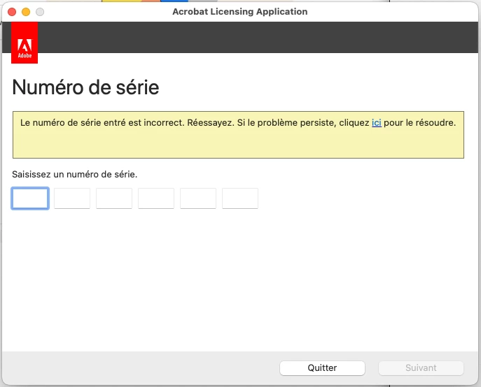Focus the first serial number field
This screenshot has width=481, height=387.
tap(30, 198)
